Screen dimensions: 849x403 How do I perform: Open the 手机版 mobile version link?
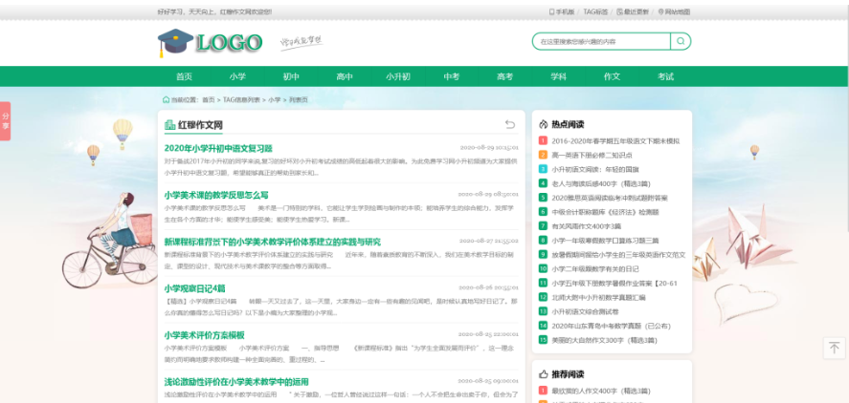pos(562,11)
